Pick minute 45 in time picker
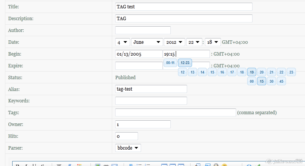This screenshot has width=305, height=166. click(281, 81)
